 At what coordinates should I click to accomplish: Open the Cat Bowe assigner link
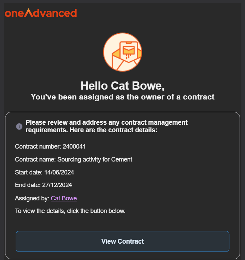[x=64, y=198]
